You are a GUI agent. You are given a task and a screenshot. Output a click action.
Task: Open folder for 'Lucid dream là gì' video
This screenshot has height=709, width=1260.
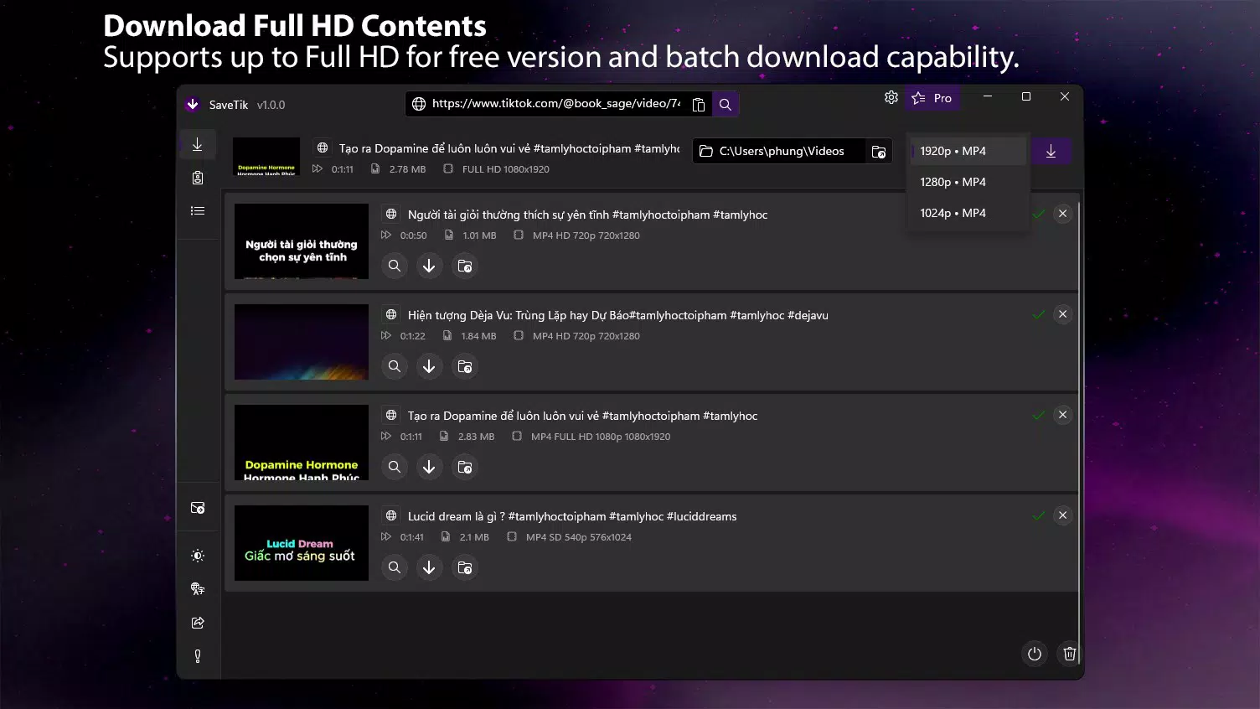coord(464,568)
